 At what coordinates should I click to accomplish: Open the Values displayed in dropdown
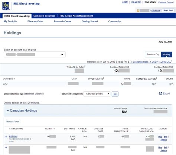click(97, 94)
